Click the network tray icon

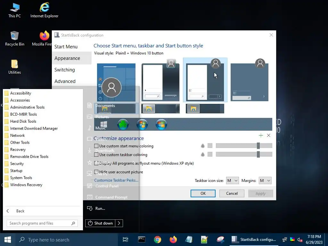pos(285,240)
